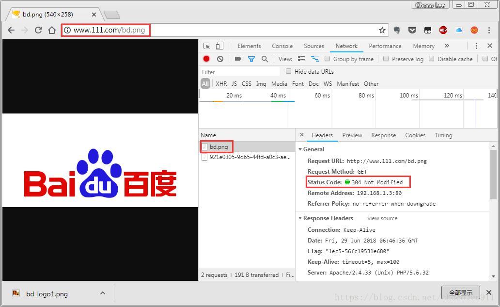Close the downloads bar
This screenshot has width=500, height=307.
[x=489, y=292]
